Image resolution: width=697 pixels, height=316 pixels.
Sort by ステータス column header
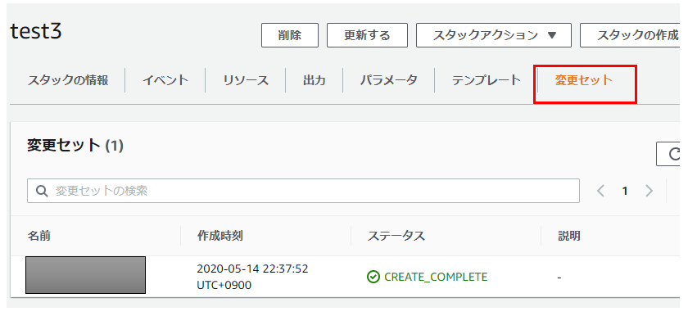396,236
